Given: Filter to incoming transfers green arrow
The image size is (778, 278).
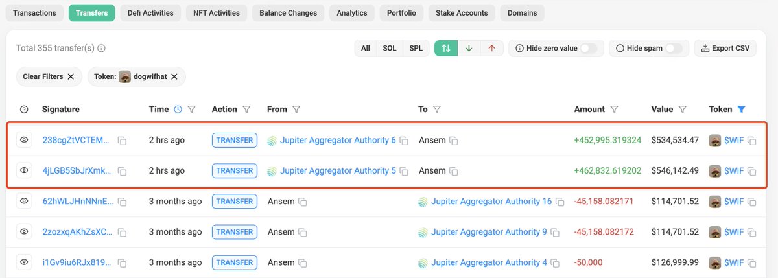Looking at the screenshot, I should (469, 48).
